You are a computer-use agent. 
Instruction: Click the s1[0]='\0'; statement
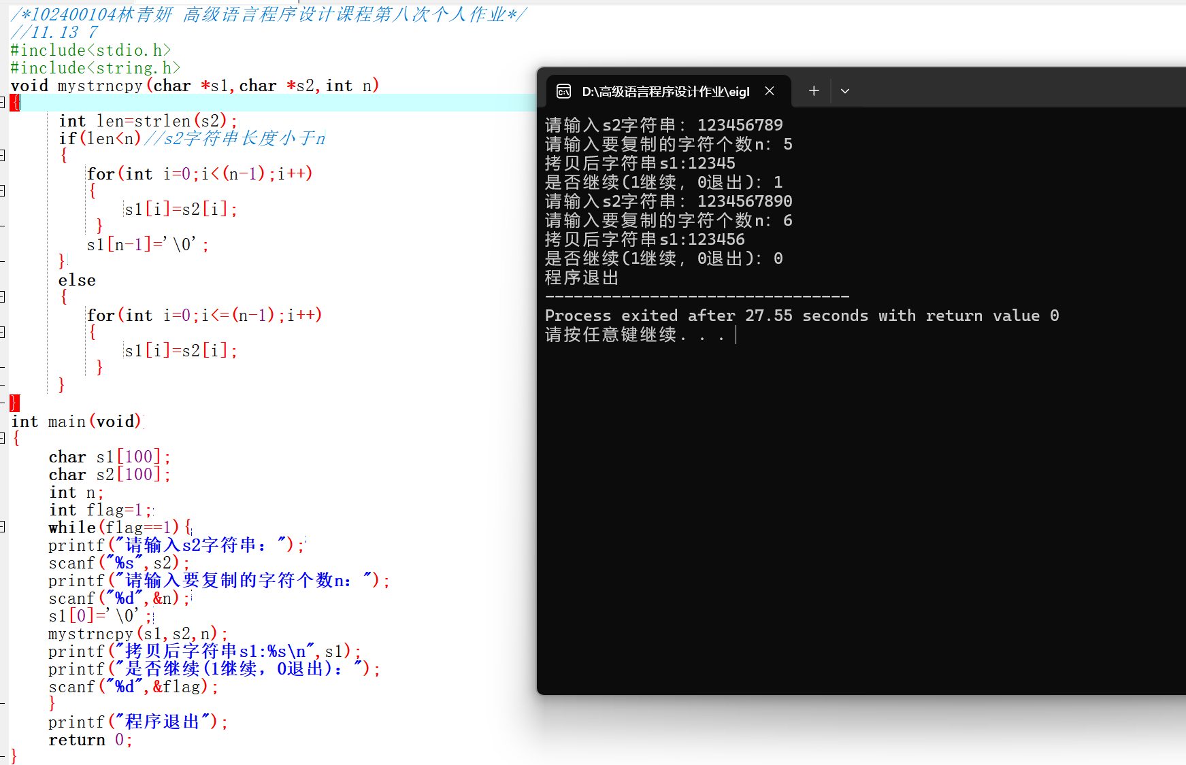pos(101,615)
